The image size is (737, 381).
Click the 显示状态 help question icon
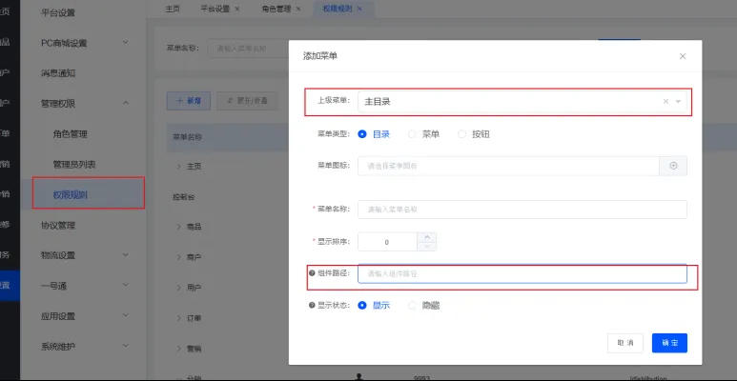coord(312,306)
